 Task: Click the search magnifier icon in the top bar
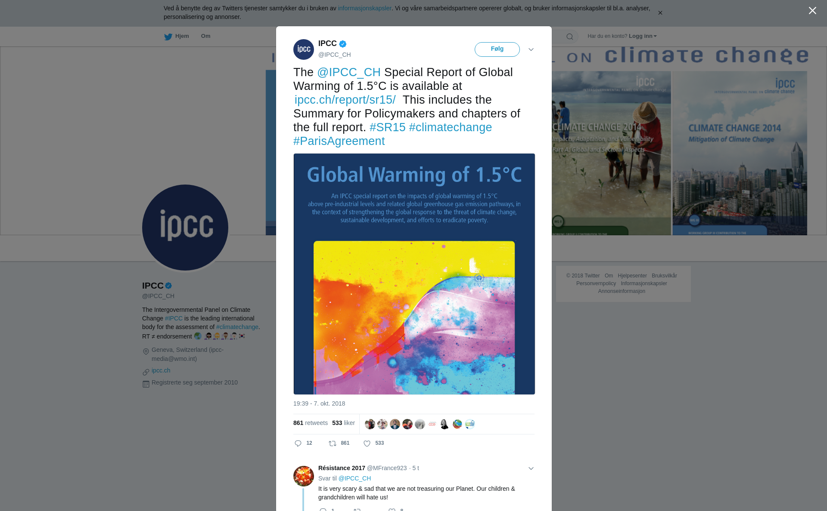(570, 37)
